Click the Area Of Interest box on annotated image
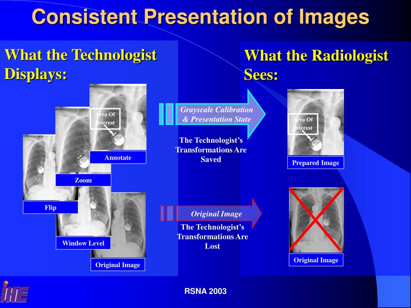This screenshot has width=411, height=308. [105, 118]
